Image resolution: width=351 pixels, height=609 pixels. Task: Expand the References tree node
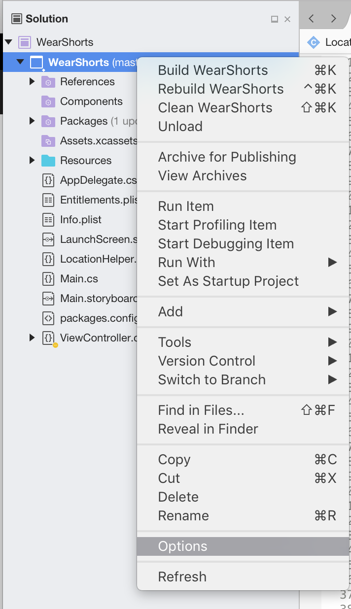click(x=32, y=81)
